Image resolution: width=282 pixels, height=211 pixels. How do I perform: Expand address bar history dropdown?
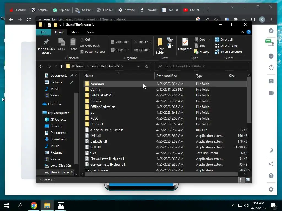(139, 66)
